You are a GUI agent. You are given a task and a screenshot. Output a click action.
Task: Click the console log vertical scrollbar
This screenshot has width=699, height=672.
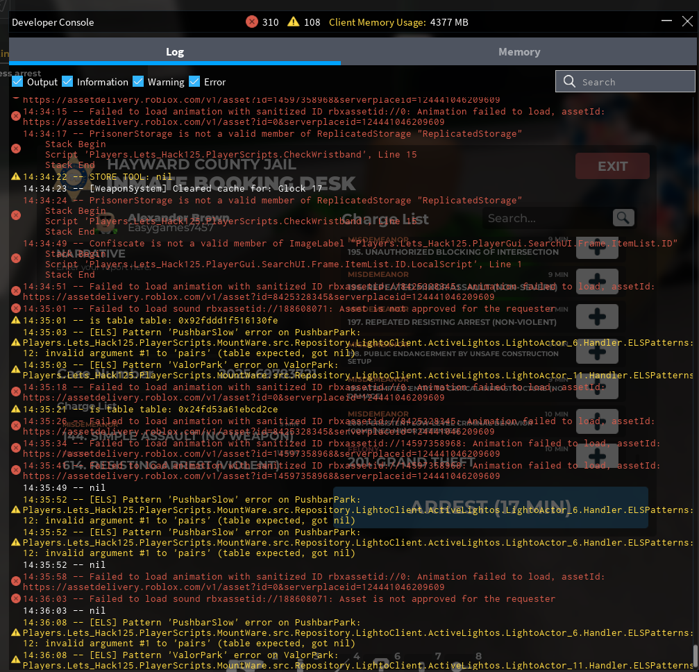click(694, 654)
